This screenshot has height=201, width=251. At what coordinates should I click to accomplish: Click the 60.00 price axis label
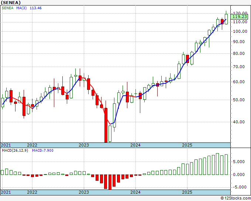point(238,82)
